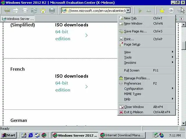Click chevron next to French 64-bit edition
Image resolution: width=186 pixels, height=139 pixels.
click(x=86, y=87)
